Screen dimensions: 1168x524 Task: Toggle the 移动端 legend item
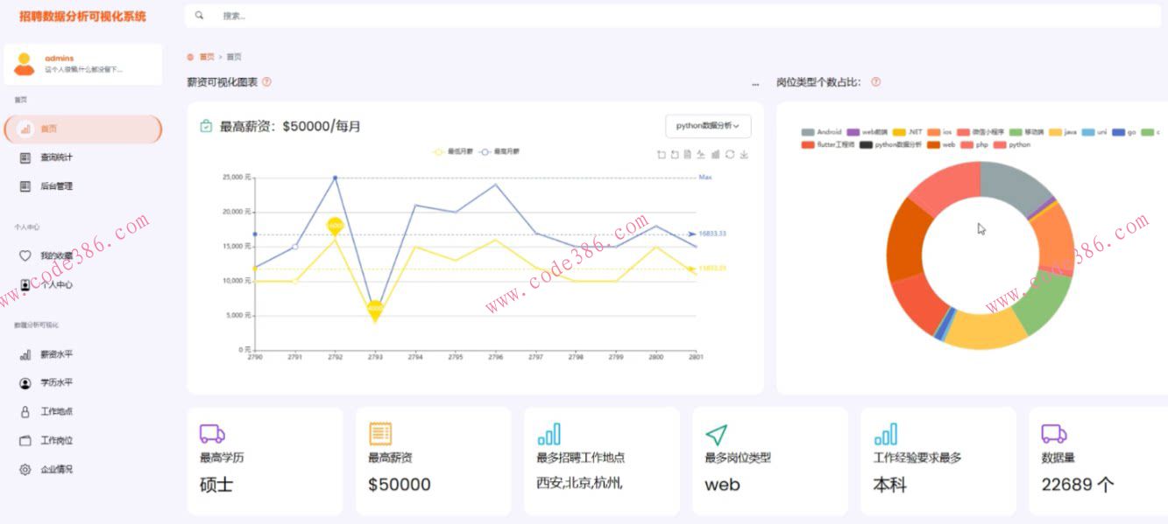coord(1027,132)
